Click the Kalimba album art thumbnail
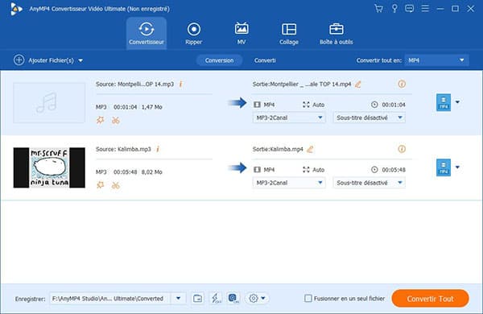Screen dimensions: 483x314 49,167
